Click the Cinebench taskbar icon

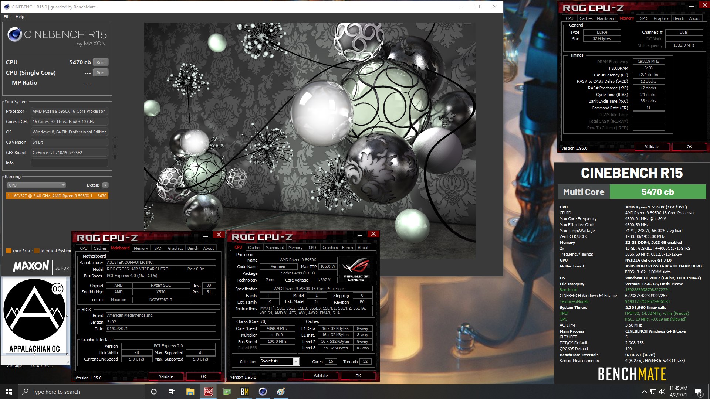pyautogui.click(x=263, y=392)
